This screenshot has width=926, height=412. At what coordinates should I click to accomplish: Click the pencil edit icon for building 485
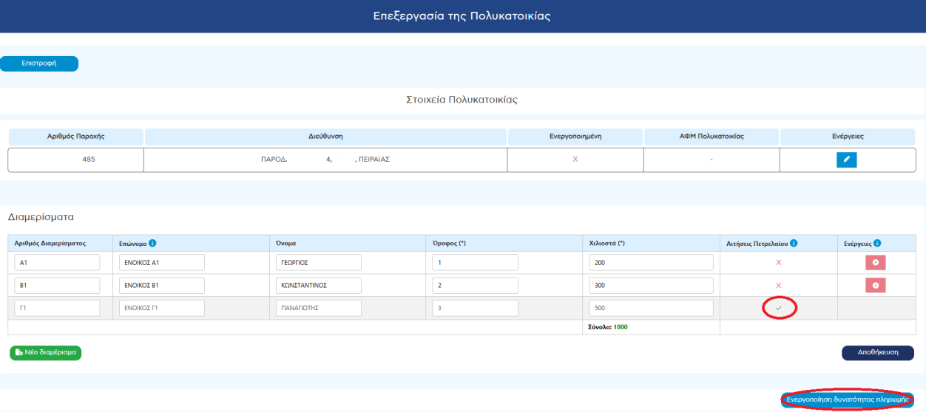[846, 159]
